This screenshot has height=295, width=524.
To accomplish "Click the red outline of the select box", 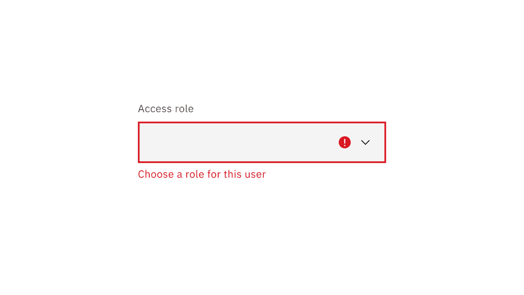I will tap(262, 122).
